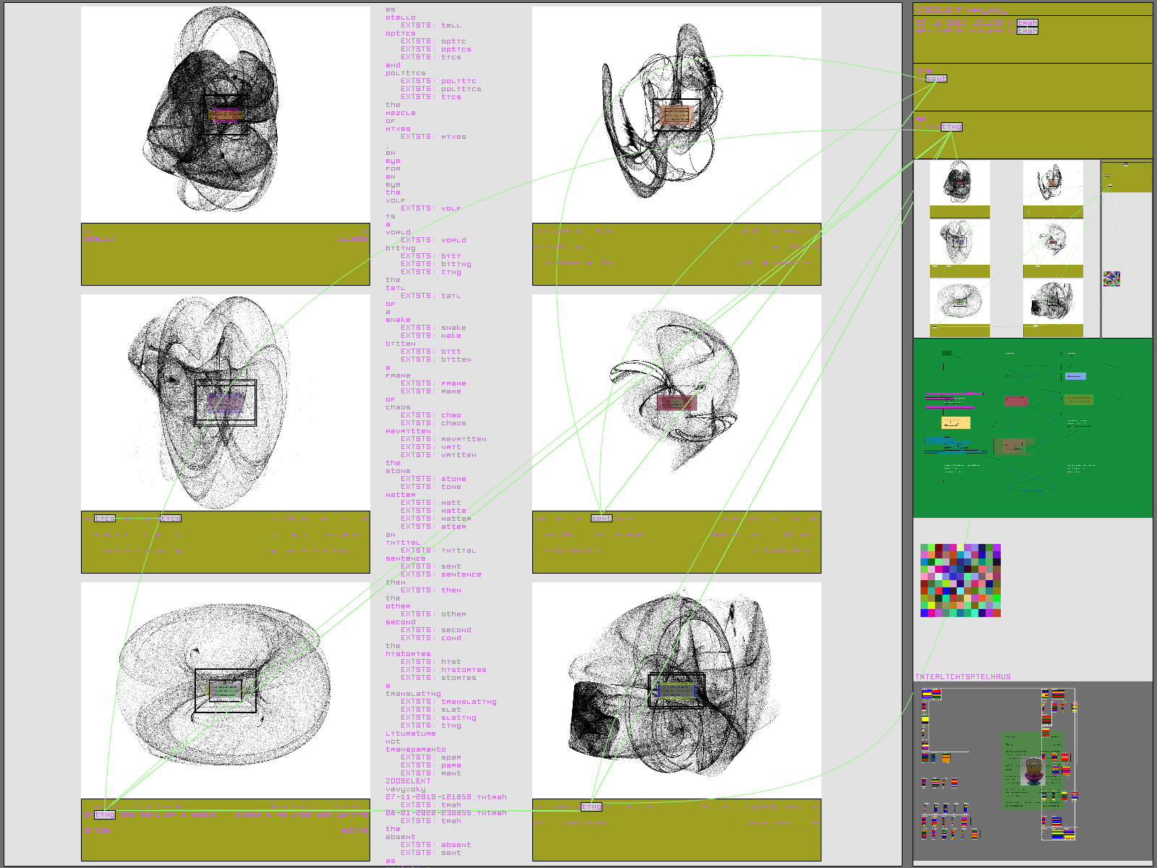Click the orange rectangle in the top-right attractor image
The width and height of the screenshot is (1157, 868).
click(676, 114)
